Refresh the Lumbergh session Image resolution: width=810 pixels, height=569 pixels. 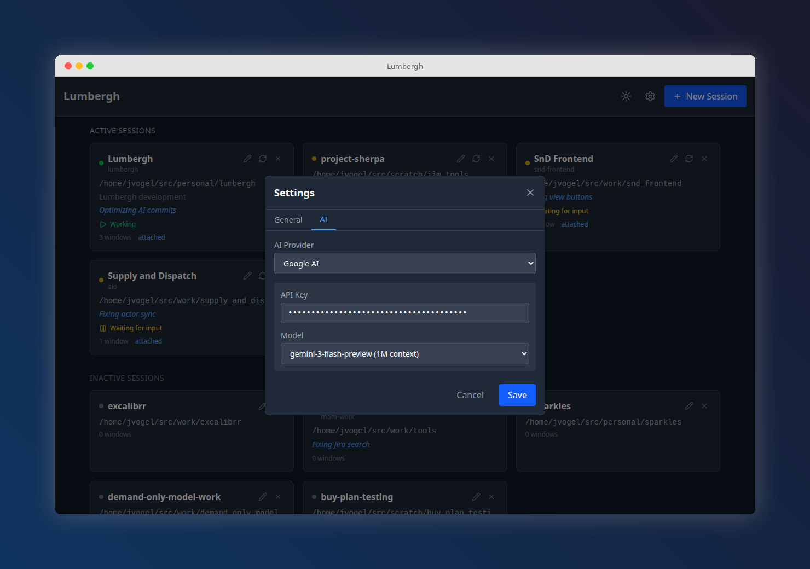click(263, 159)
